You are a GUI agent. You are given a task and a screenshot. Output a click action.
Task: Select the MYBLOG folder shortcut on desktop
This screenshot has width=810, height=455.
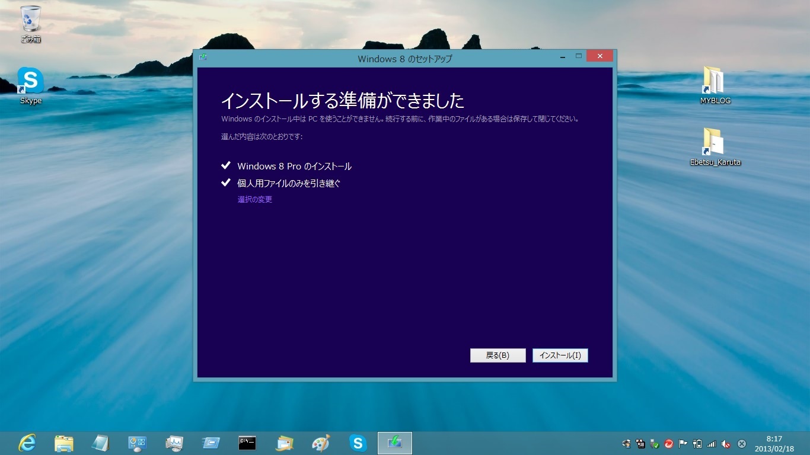click(715, 86)
